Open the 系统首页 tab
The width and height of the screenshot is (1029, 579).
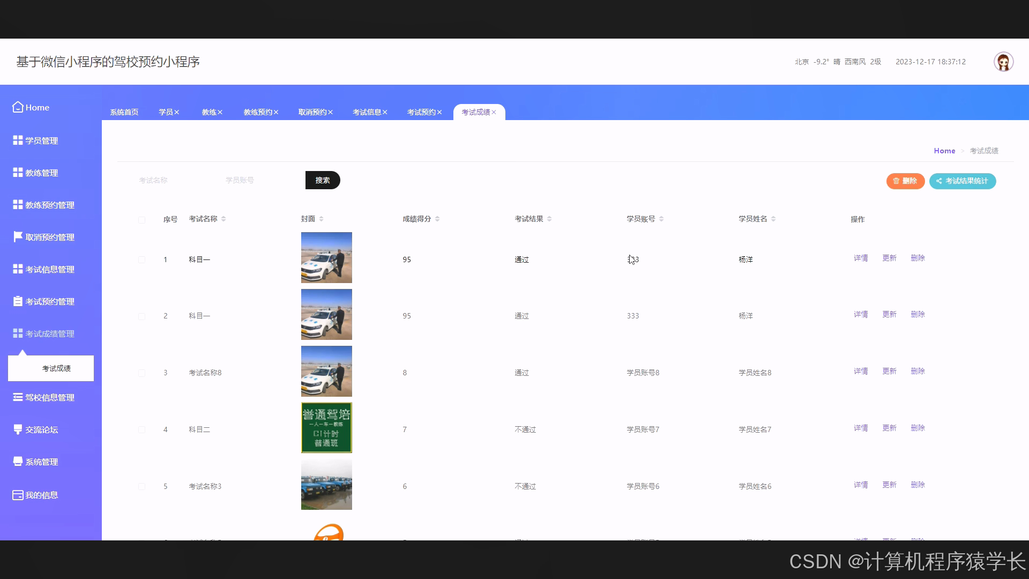tap(124, 112)
